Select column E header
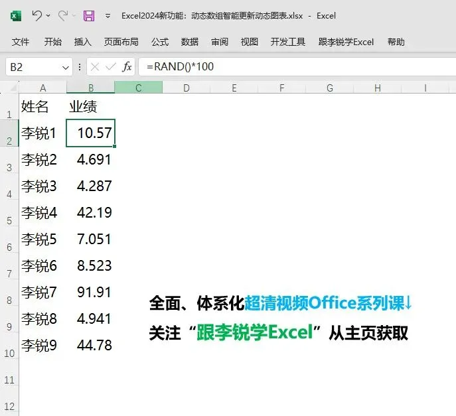 pos(234,88)
